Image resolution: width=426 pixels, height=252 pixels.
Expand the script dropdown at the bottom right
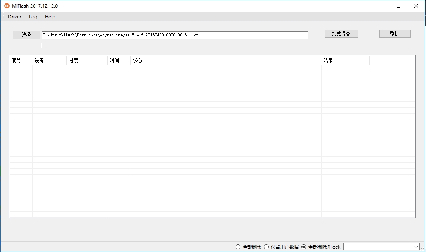[416, 247]
